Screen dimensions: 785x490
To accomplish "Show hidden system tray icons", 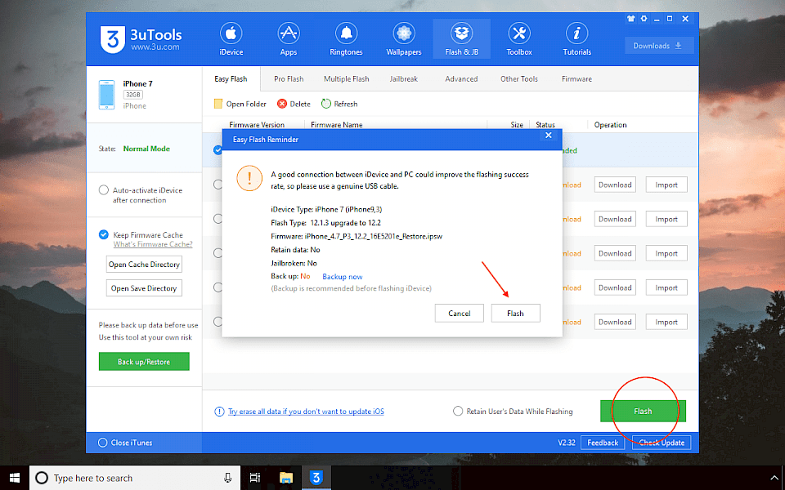I will [x=774, y=478].
